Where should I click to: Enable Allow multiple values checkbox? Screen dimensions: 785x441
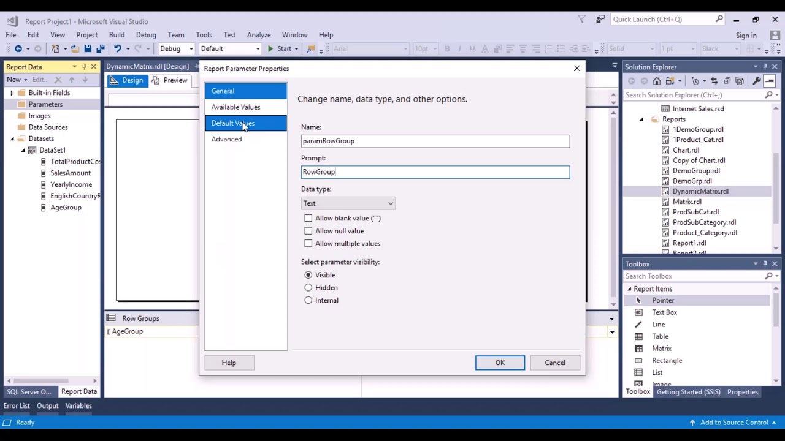308,244
